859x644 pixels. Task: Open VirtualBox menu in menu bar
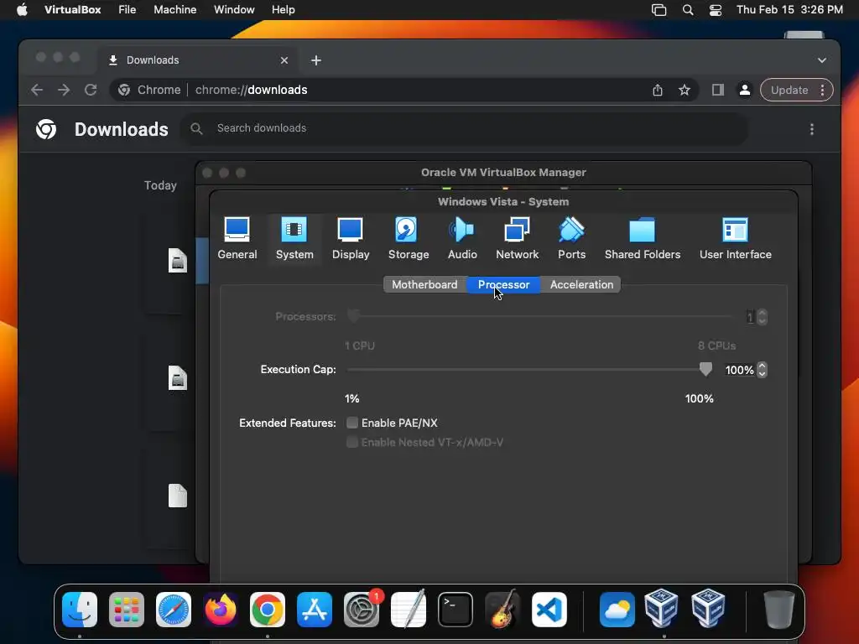click(72, 10)
